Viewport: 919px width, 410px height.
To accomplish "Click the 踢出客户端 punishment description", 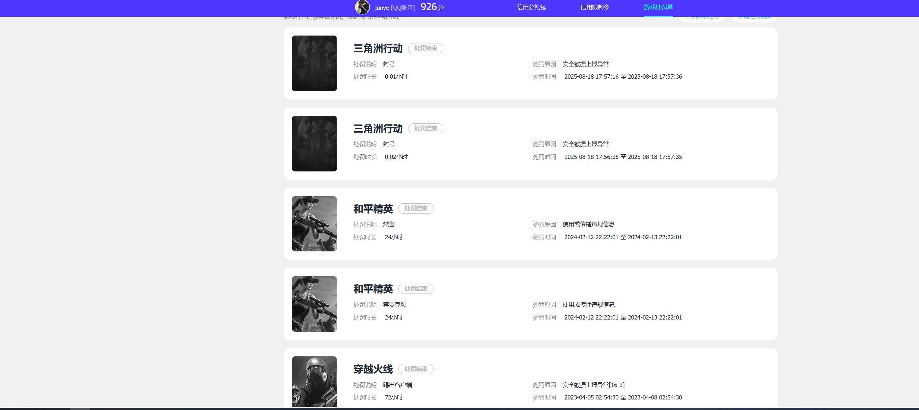I will click(x=398, y=385).
